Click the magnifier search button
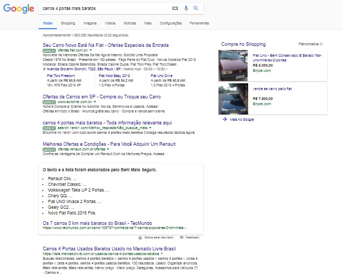 coord(196,8)
